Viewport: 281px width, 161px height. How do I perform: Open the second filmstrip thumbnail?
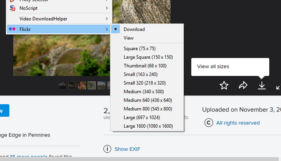coord(72,85)
